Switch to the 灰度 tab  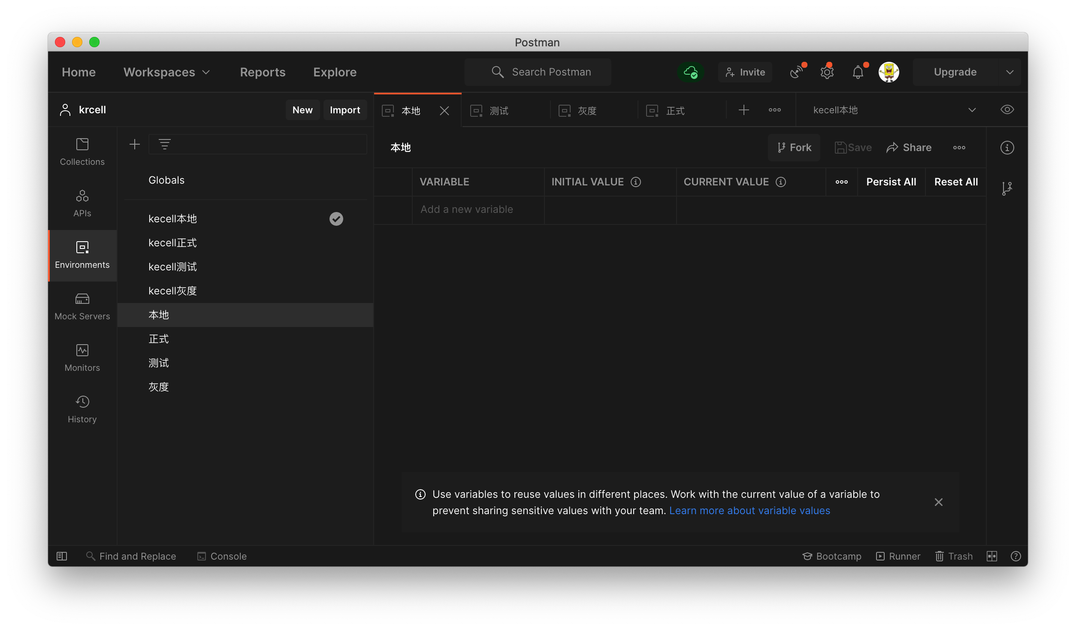coord(594,111)
